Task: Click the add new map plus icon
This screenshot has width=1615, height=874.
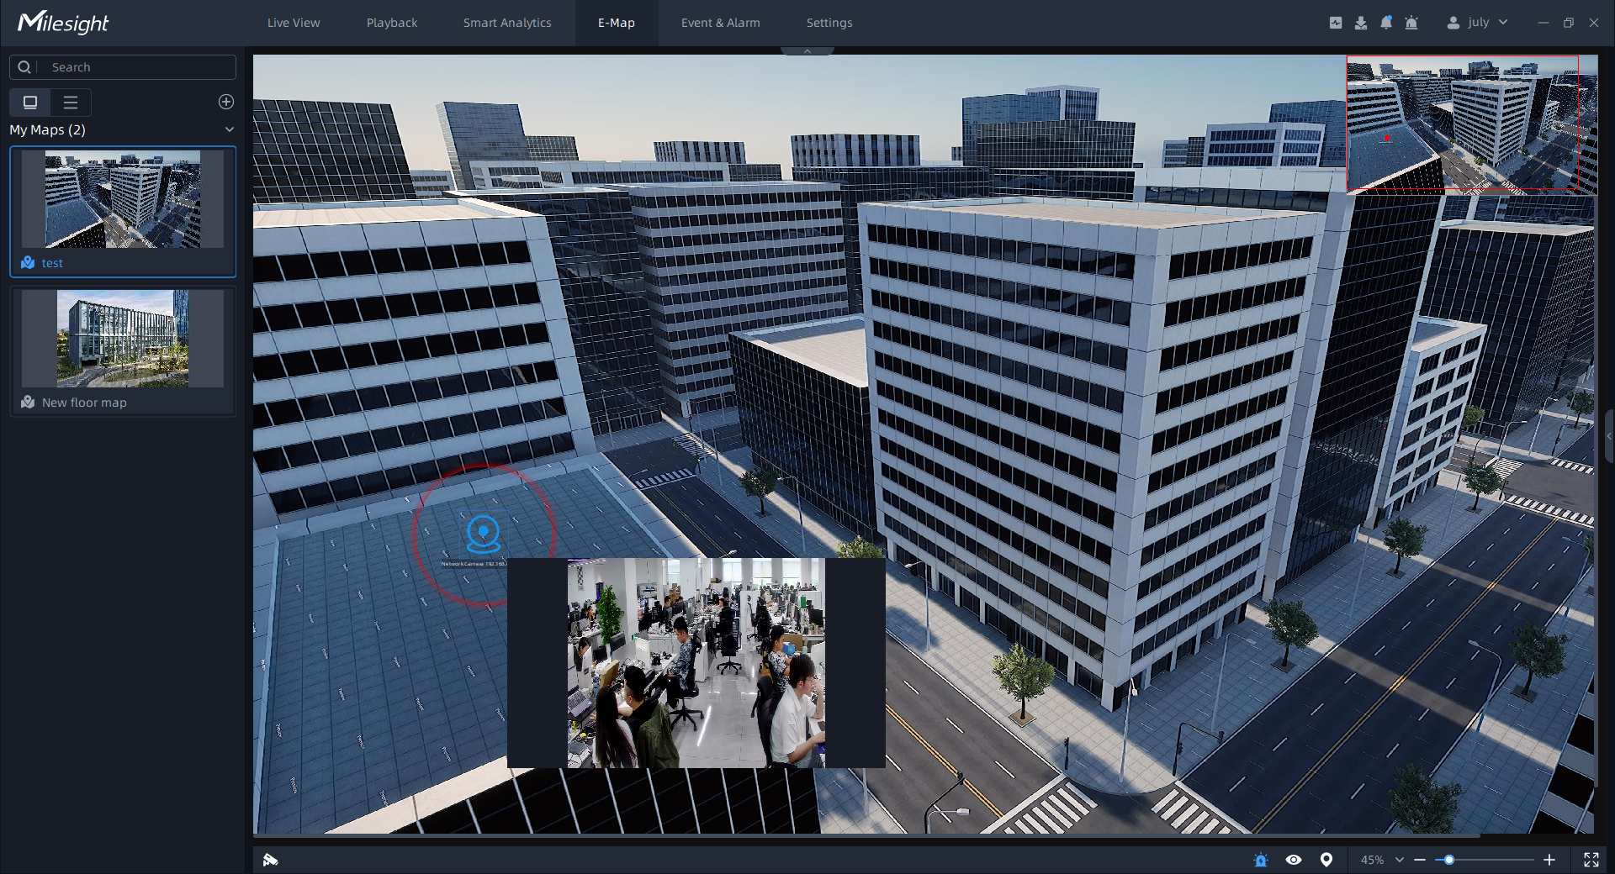Action: (x=226, y=102)
